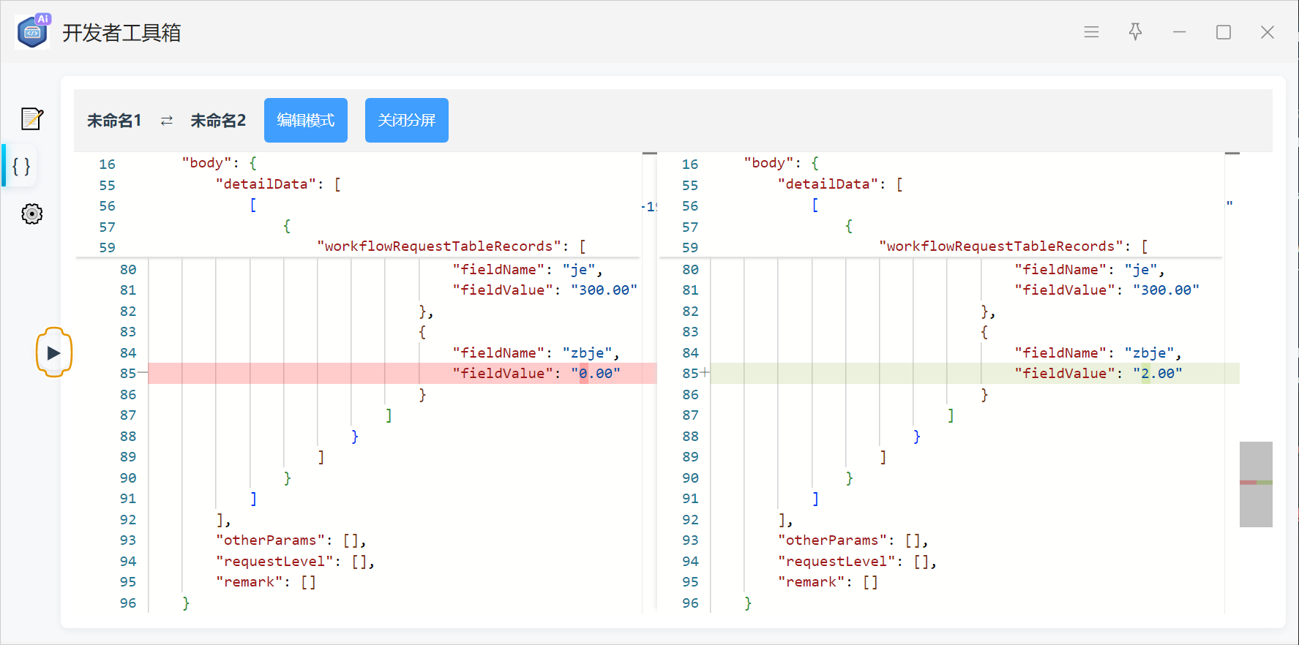Image resolution: width=1299 pixels, height=645 pixels.
Task: Click "zbje" field name in left pane
Action: tap(587, 353)
